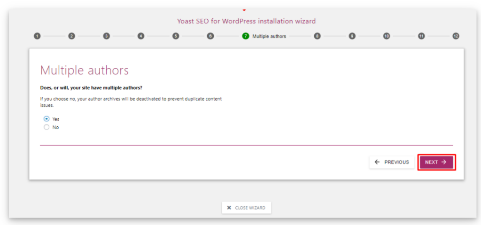Click the No option label text

pos(55,127)
